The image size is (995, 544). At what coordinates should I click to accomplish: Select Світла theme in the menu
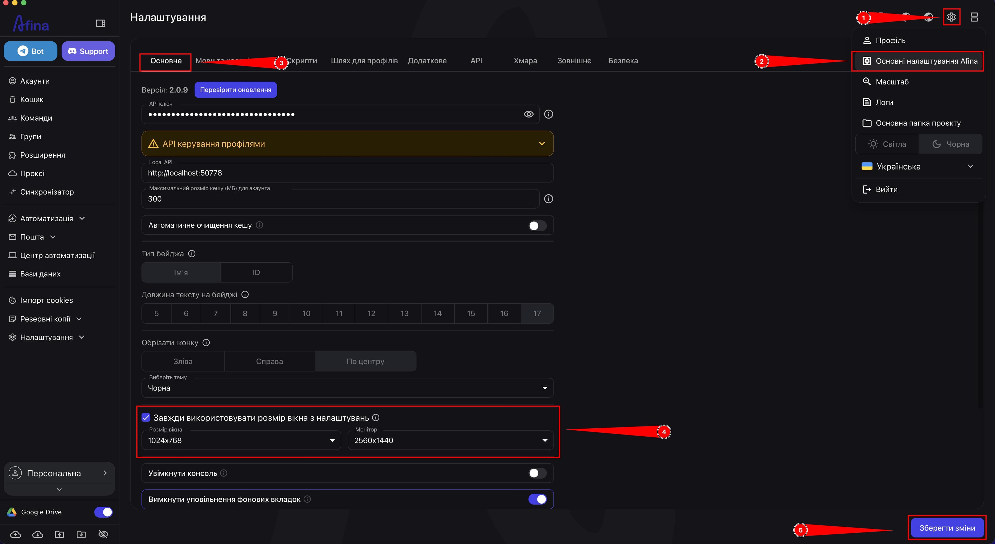coord(887,144)
